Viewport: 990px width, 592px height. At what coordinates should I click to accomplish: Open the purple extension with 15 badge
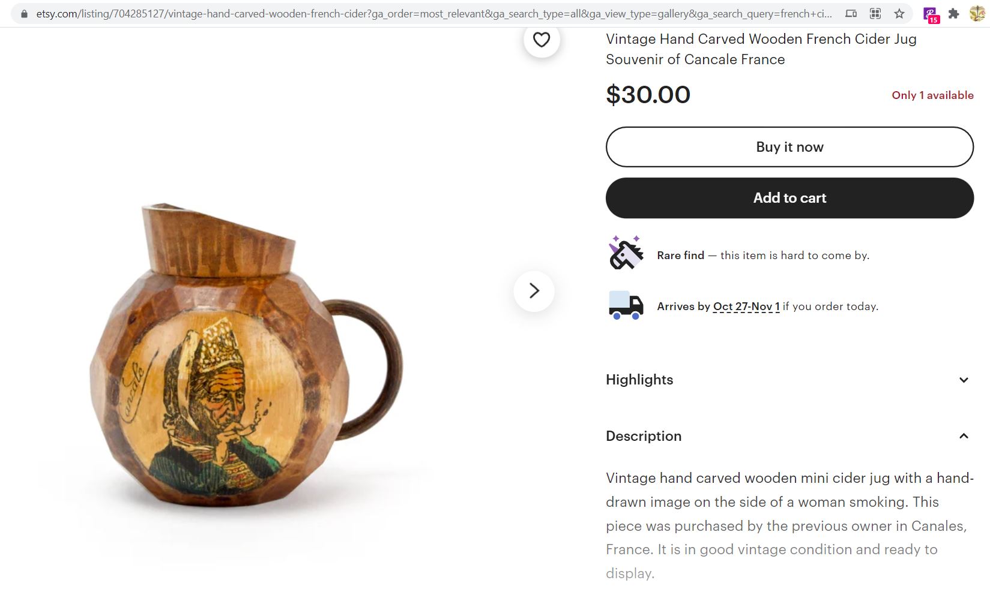[931, 14]
